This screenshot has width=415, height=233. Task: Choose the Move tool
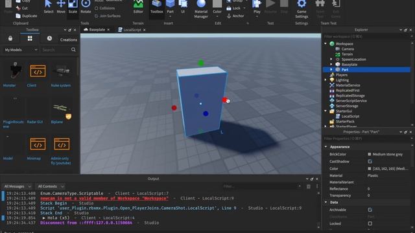61,7
